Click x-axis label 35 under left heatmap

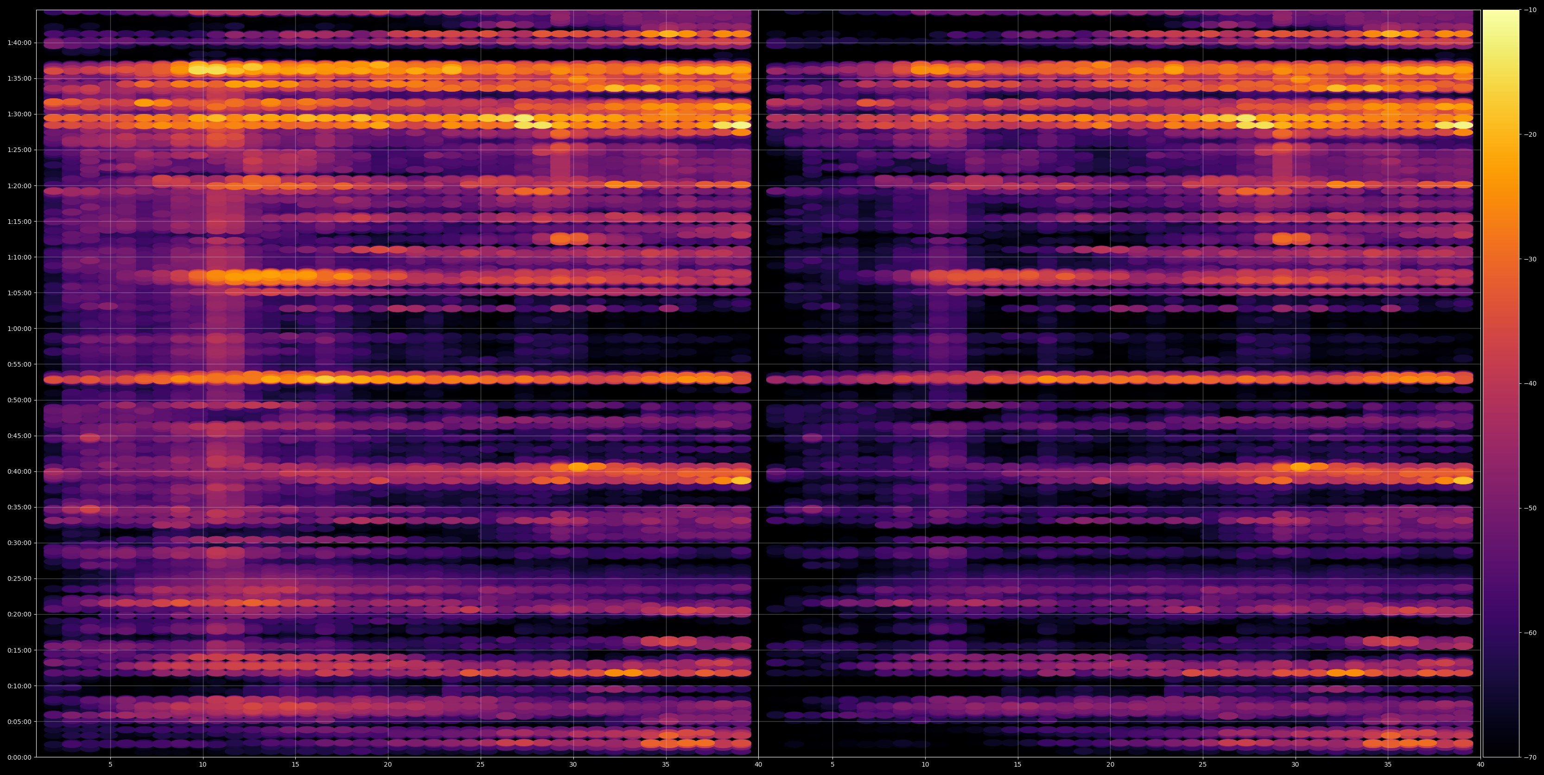[x=666, y=765]
